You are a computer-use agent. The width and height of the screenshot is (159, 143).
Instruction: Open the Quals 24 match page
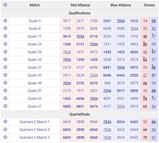coord(35,44)
